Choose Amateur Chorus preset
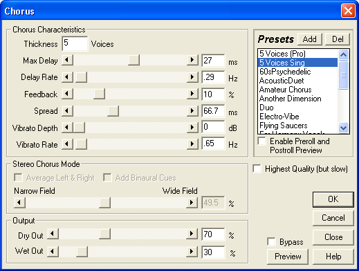The height and width of the screenshot is (271, 359). [298, 90]
